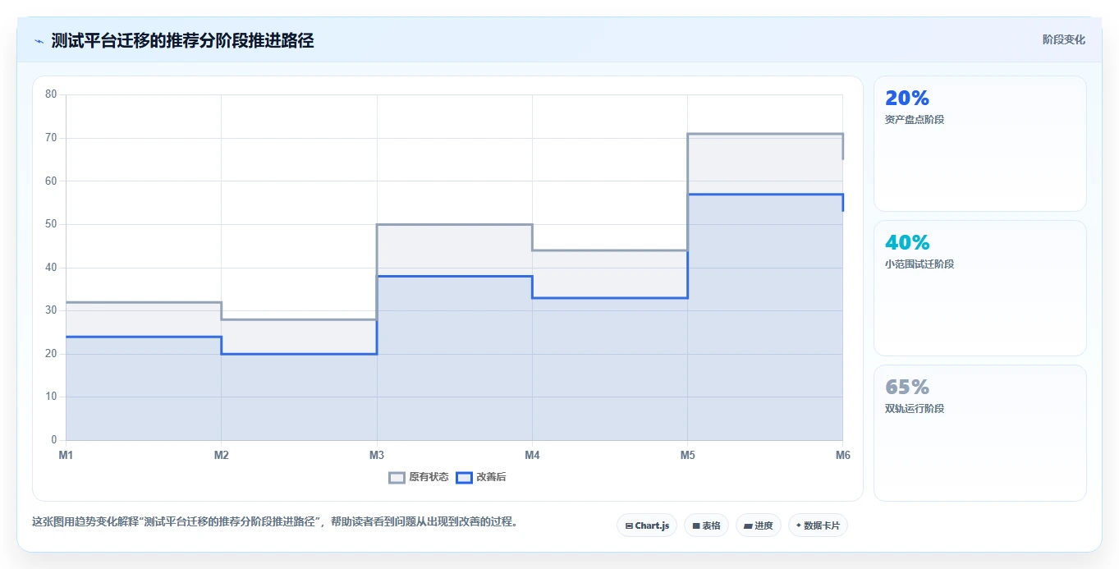Click the M2 x-axis label
Screen dimensions: 1119x569
221,454
